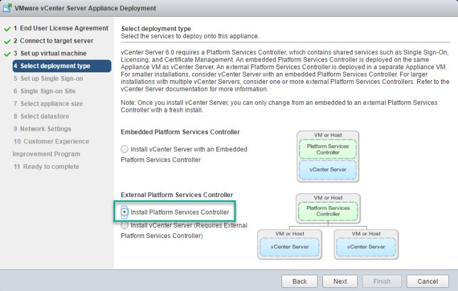This screenshot has height=291, width=458.
Task: Choose Install vCenter Server requiring external controller
Action: point(125,225)
